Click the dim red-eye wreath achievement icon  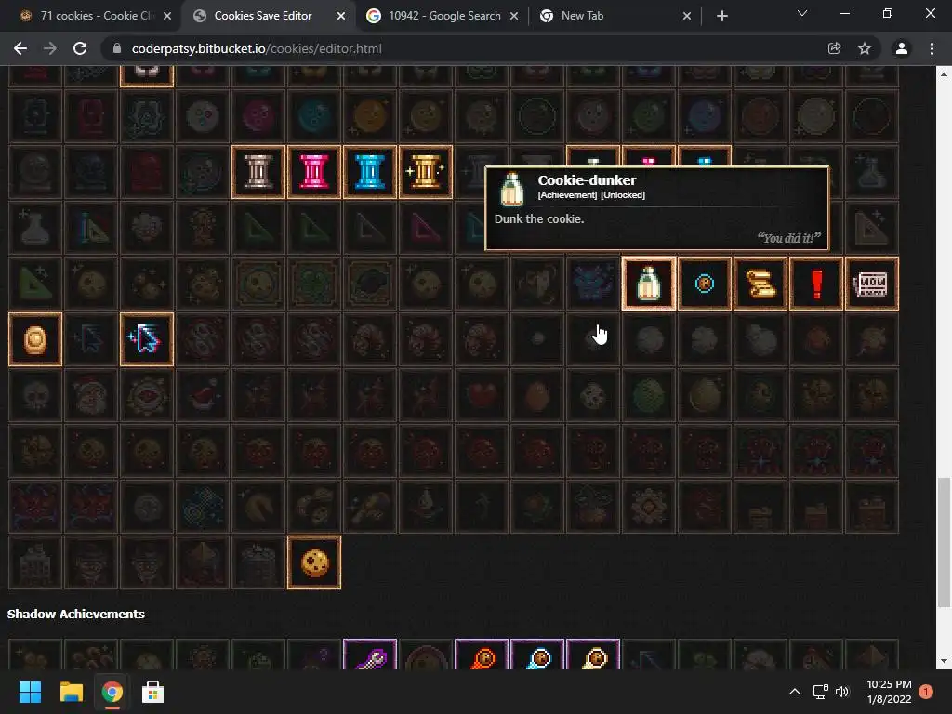coord(147,395)
